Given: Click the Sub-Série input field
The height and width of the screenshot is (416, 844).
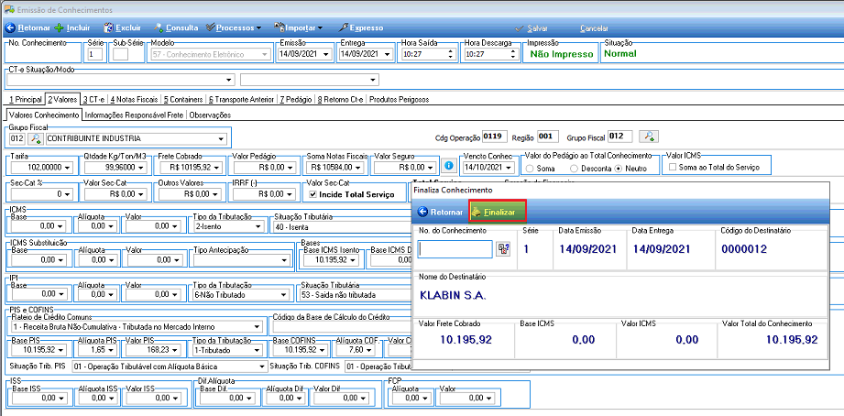Looking at the screenshot, I should (x=121, y=54).
